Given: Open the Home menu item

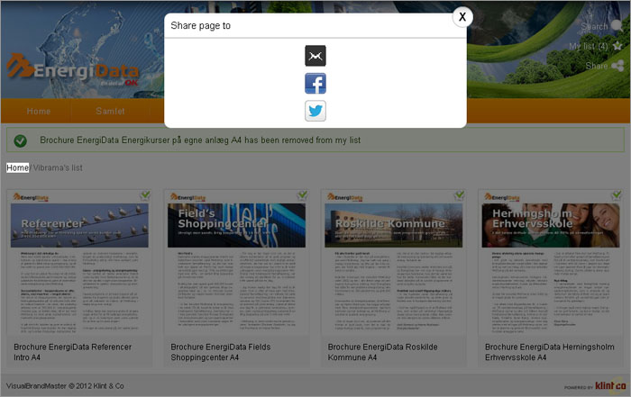Looking at the screenshot, I should [x=39, y=112].
